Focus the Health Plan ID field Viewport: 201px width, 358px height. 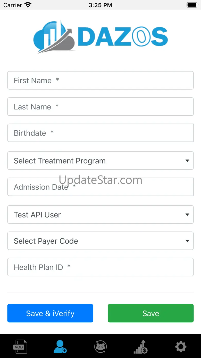coord(100,267)
